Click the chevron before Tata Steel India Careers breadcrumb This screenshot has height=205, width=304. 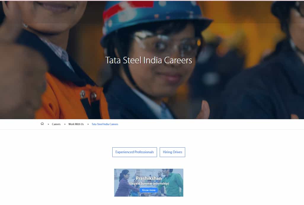coord(88,124)
